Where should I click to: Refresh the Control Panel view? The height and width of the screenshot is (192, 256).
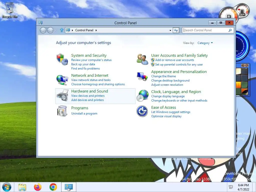point(176,30)
